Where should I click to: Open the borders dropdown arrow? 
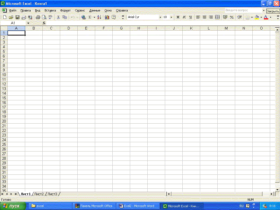point(252,17)
